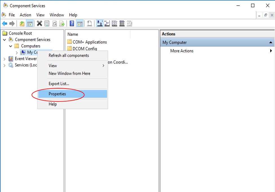Click the blue Help question mark icon
Image resolution: width=275 pixels, height=192 pixels.
click(72, 24)
